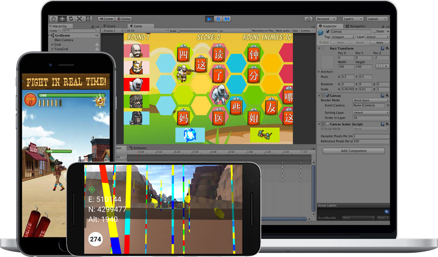The image size is (438, 257).
Task: Open Canvas component gear settings
Action: (x=387, y=95)
